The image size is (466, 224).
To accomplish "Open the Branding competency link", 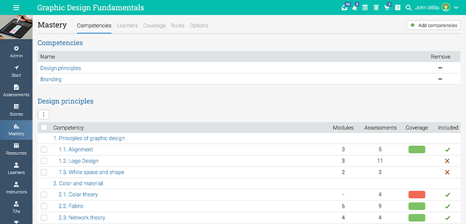I will 51,79.
